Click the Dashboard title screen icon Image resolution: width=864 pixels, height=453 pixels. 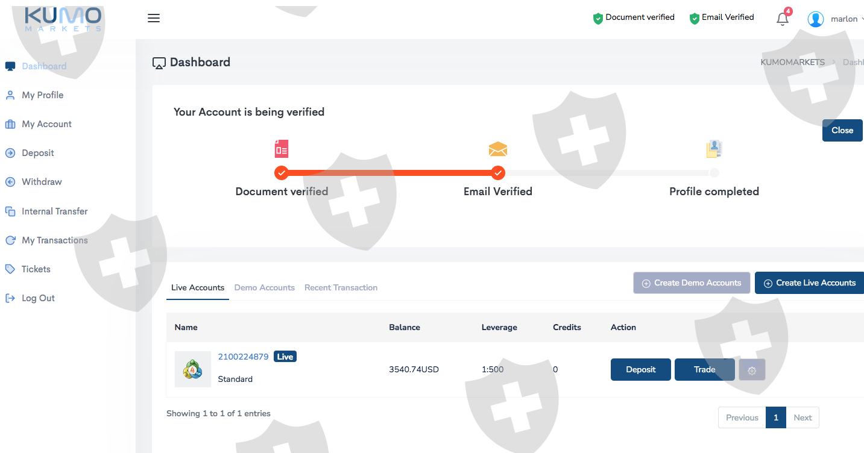[x=159, y=63]
